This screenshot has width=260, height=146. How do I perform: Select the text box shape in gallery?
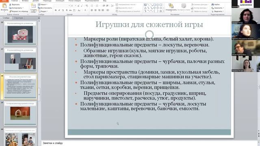pyautogui.click(x=145, y=5)
